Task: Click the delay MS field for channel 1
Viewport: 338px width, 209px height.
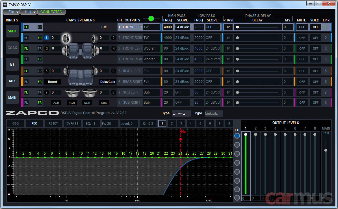Action: coord(288,27)
